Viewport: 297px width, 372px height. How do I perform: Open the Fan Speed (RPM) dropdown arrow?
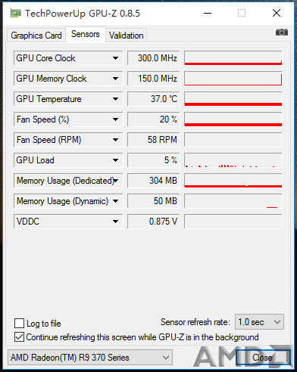115,140
